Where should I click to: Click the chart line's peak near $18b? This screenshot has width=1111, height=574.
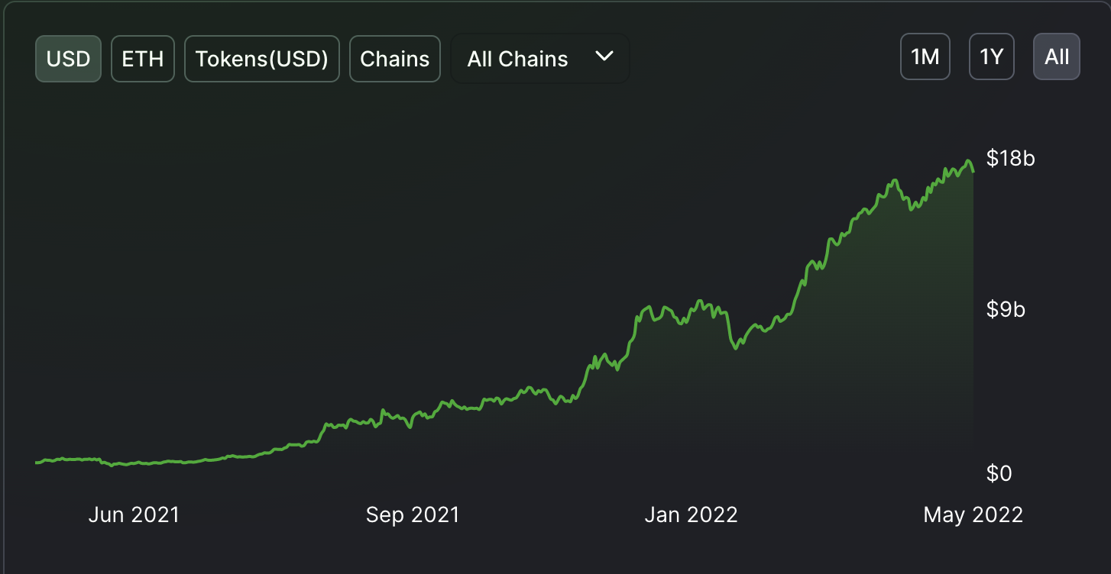click(968, 161)
